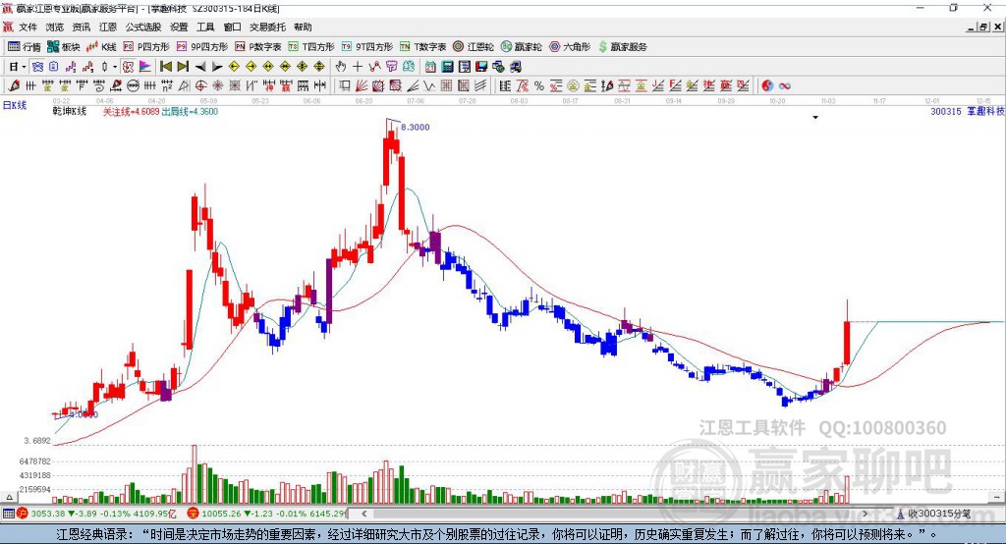Open the 浏览 menu

[x=55, y=27]
